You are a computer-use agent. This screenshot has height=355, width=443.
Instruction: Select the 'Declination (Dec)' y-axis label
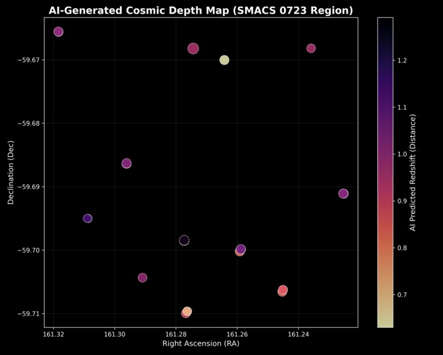coord(11,172)
